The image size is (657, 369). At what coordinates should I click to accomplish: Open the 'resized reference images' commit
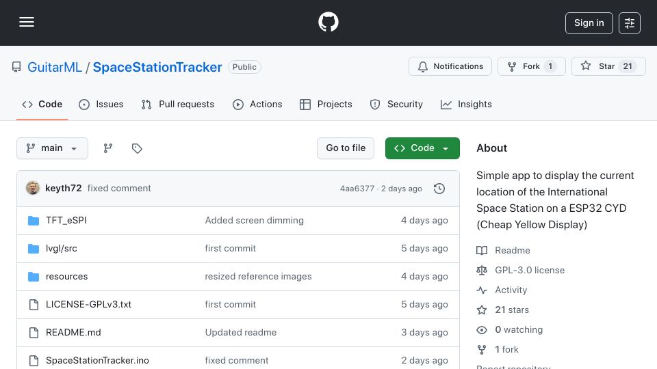(x=258, y=277)
